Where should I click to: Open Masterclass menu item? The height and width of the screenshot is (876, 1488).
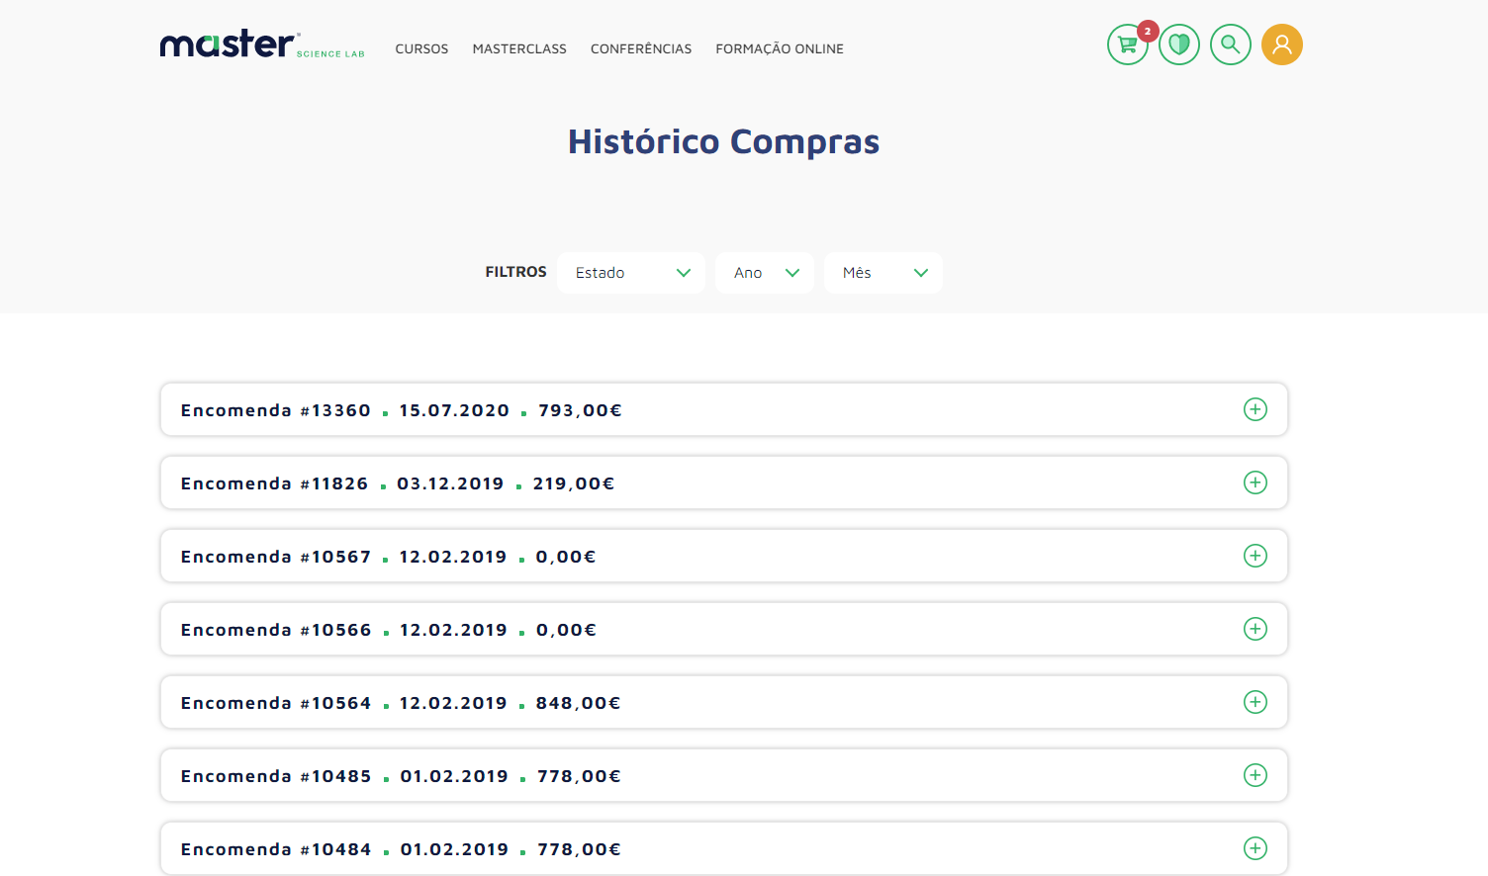[x=519, y=48]
